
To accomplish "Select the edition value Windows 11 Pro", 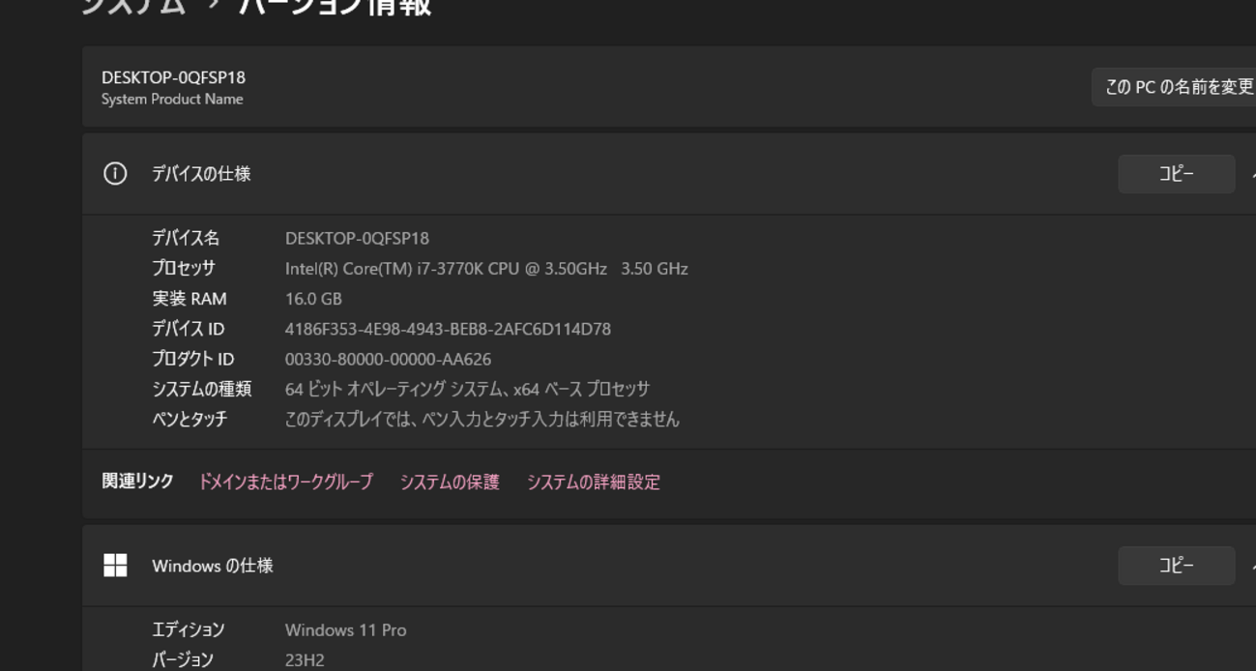I will [345, 630].
